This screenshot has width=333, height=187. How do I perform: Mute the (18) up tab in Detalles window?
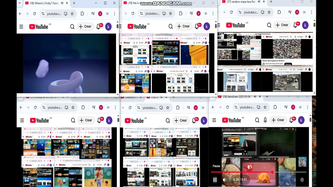[x=161, y=97]
